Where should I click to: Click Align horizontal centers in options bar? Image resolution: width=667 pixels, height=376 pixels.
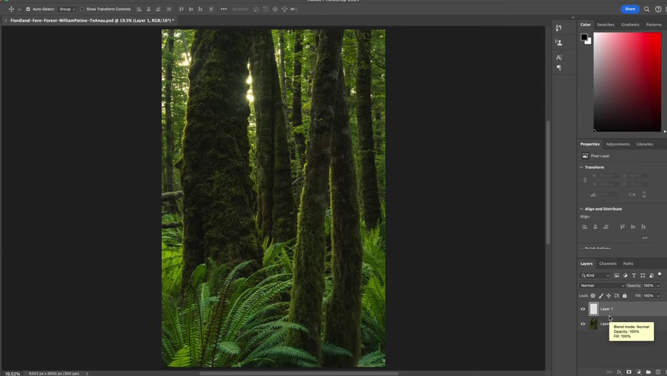[x=148, y=9]
